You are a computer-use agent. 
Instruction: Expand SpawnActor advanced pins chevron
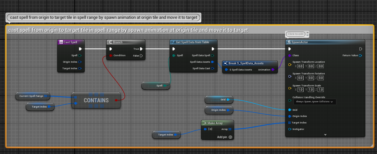325,135
